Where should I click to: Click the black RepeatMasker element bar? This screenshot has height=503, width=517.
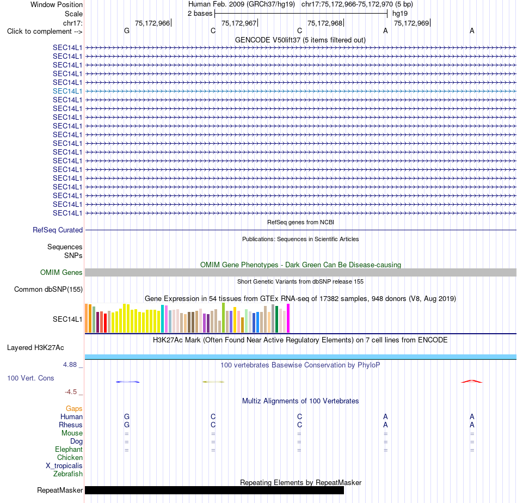(x=214, y=490)
